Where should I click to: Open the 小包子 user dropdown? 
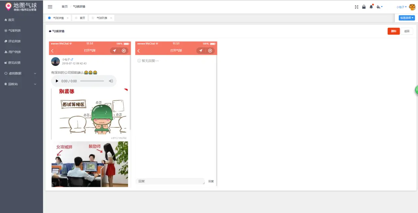click(401, 7)
